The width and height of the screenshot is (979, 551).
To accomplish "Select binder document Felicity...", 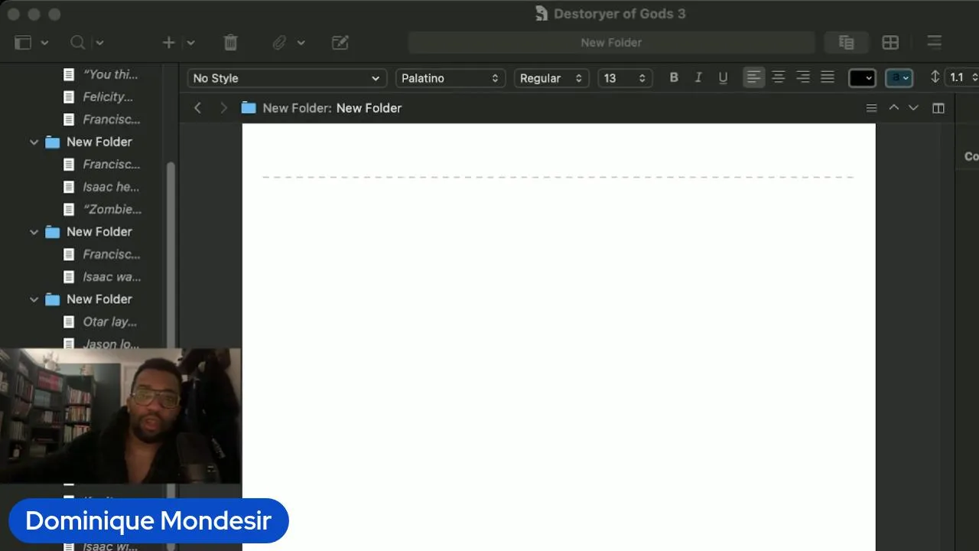I will tap(108, 96).
